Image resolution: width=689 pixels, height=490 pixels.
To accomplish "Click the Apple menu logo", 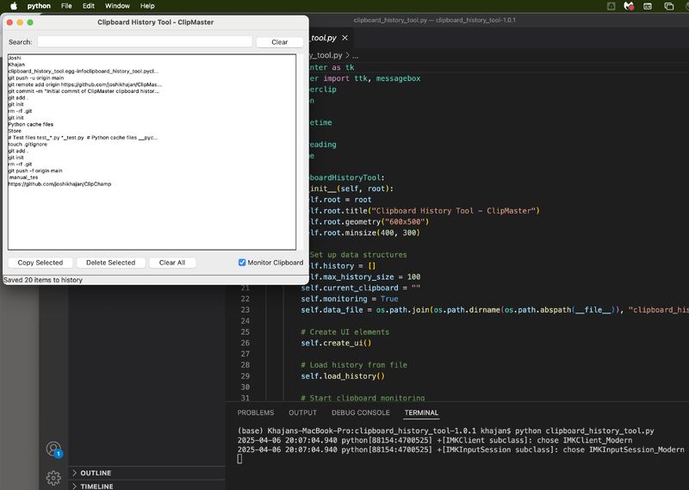I will 13,6.
